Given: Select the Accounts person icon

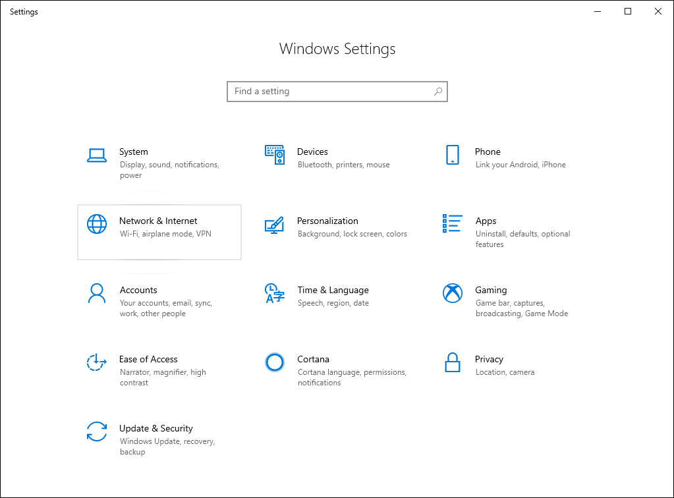Looking at the screenshot, I should click(x=97, y=293).
